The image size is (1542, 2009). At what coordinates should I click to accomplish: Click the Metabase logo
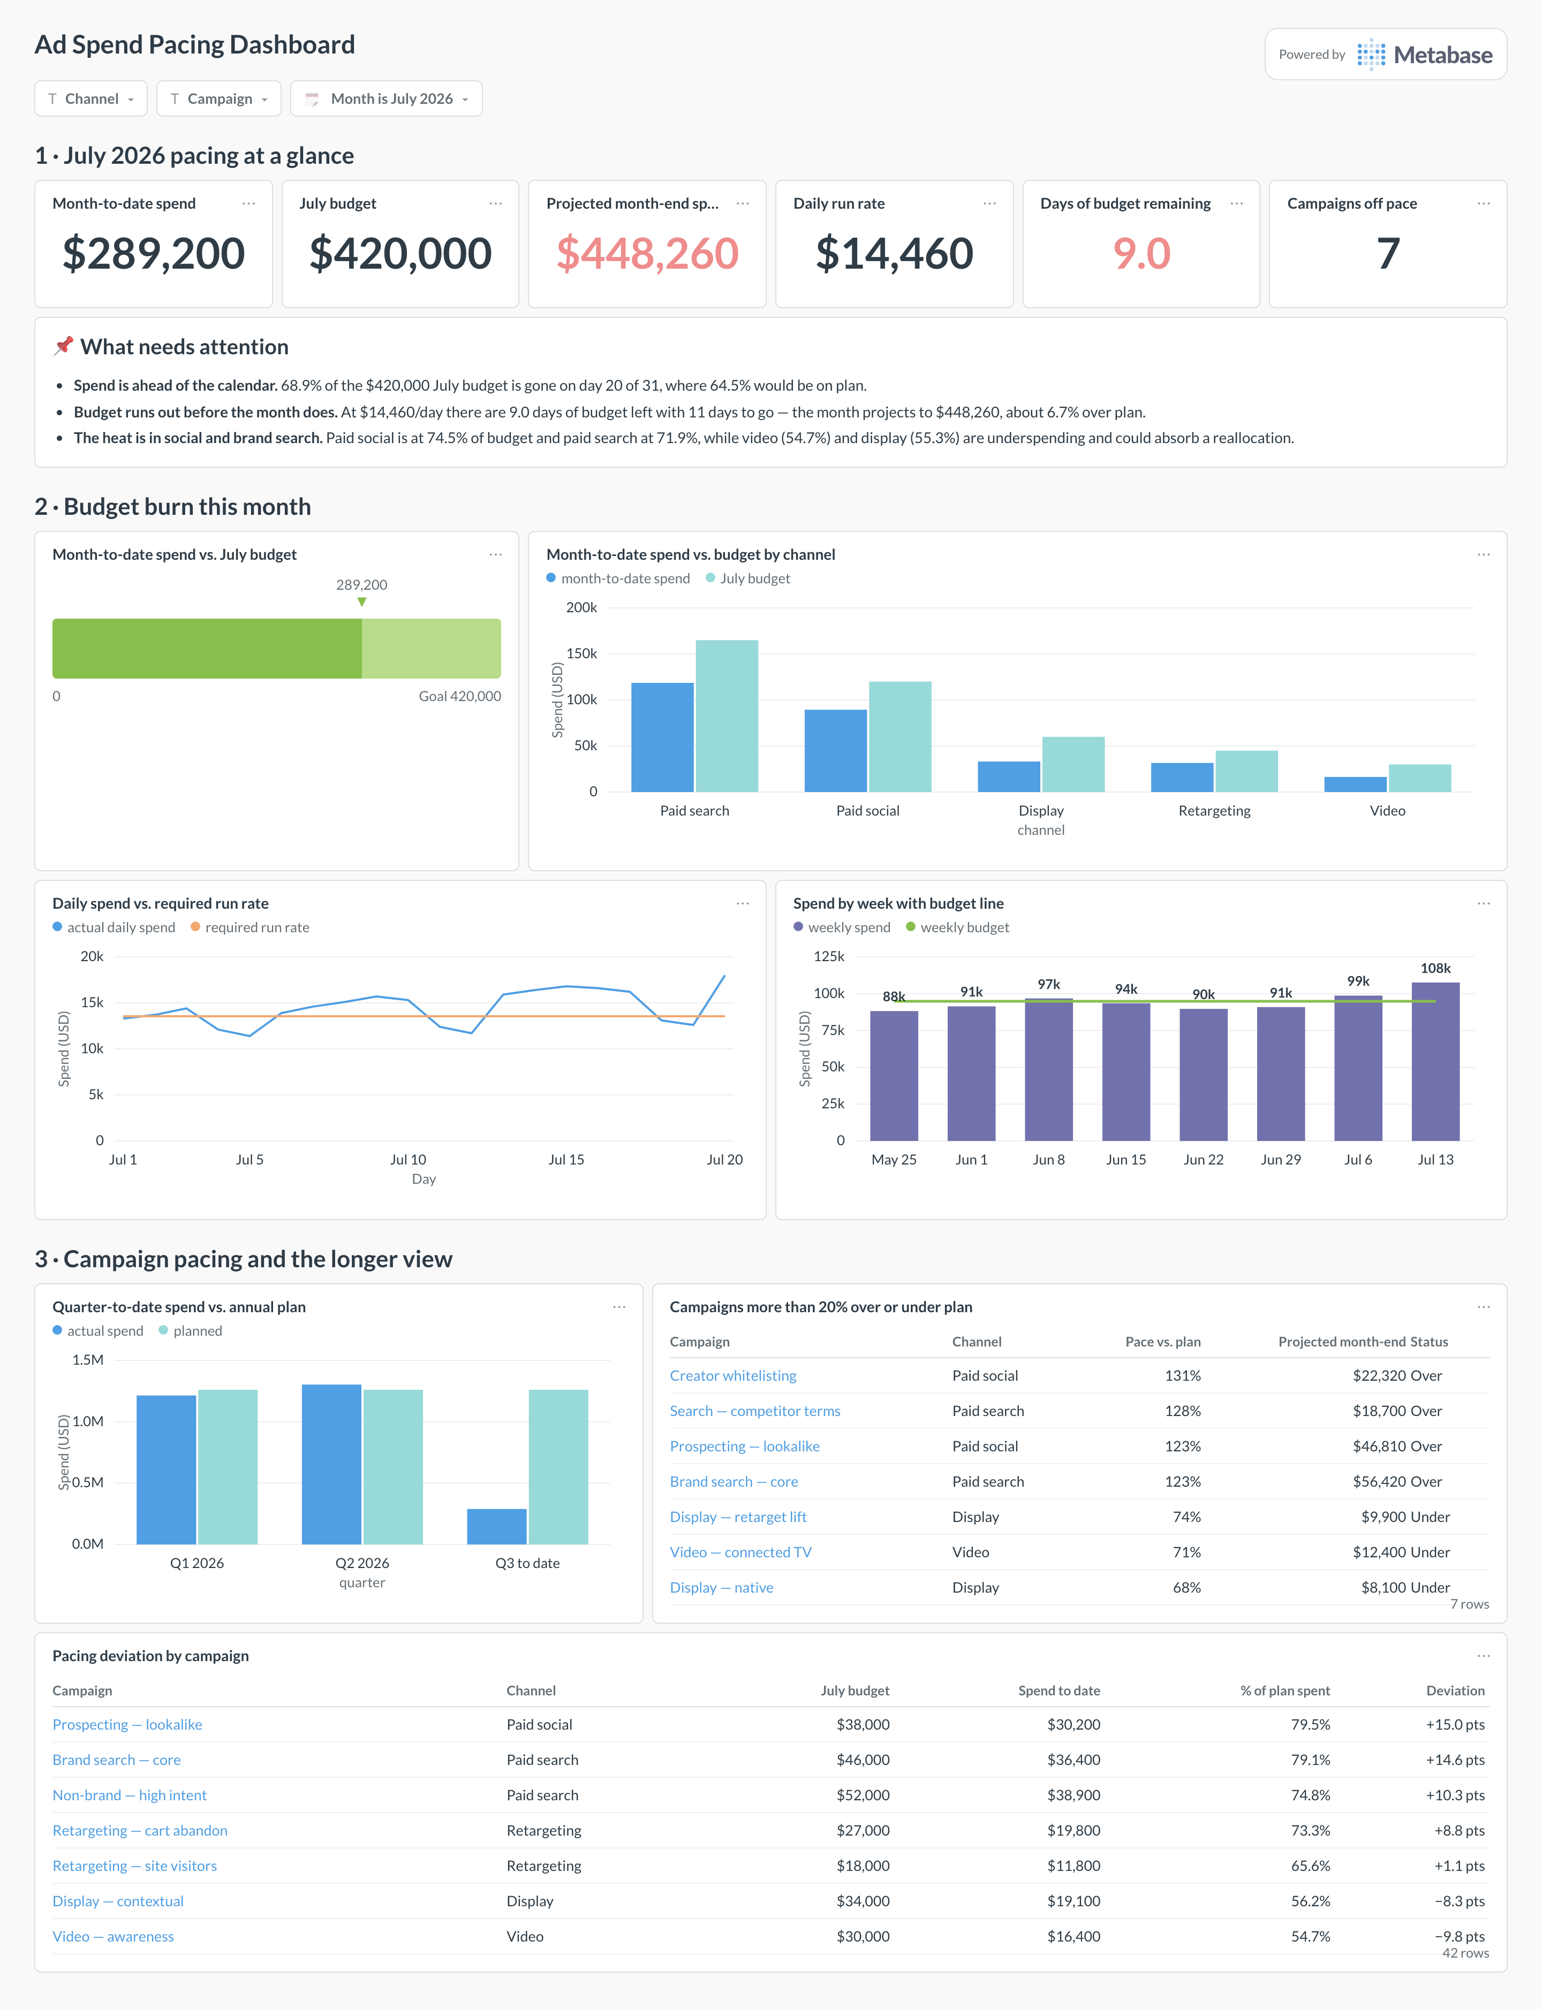(x=1425, y=55)
